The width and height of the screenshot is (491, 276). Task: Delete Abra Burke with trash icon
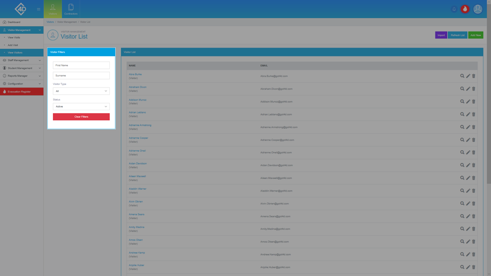(x=474, y=76)
